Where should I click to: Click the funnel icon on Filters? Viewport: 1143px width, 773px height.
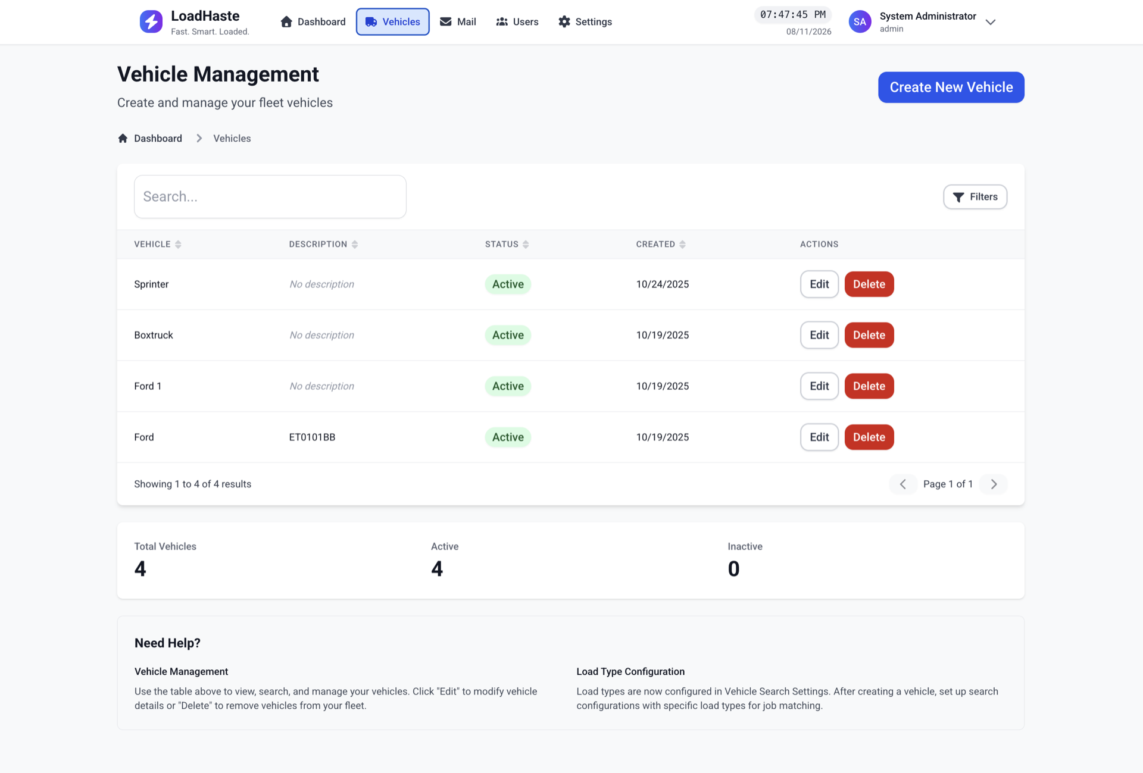[x=958, y=197]
